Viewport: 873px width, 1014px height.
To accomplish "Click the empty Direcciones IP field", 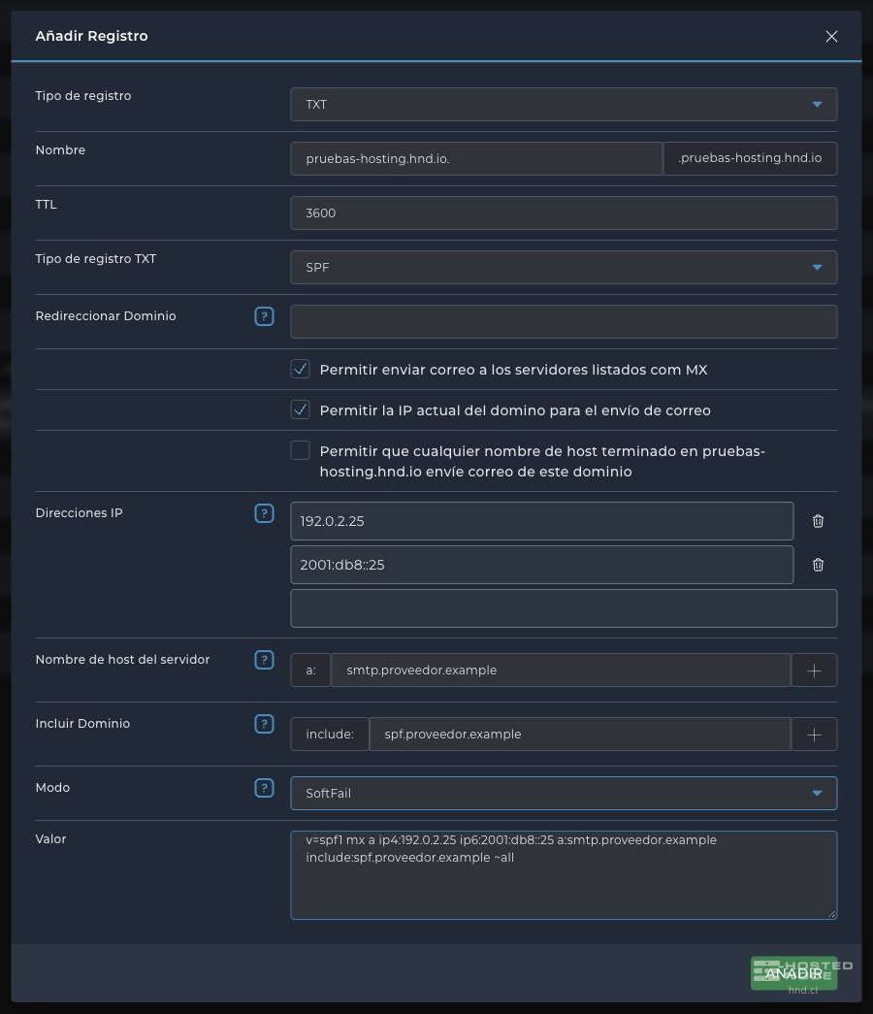I will pos(564,608).
